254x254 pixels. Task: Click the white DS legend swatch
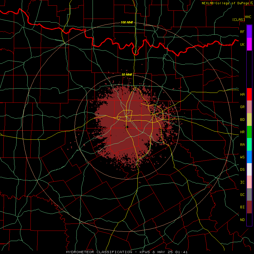tap(249, 169)
